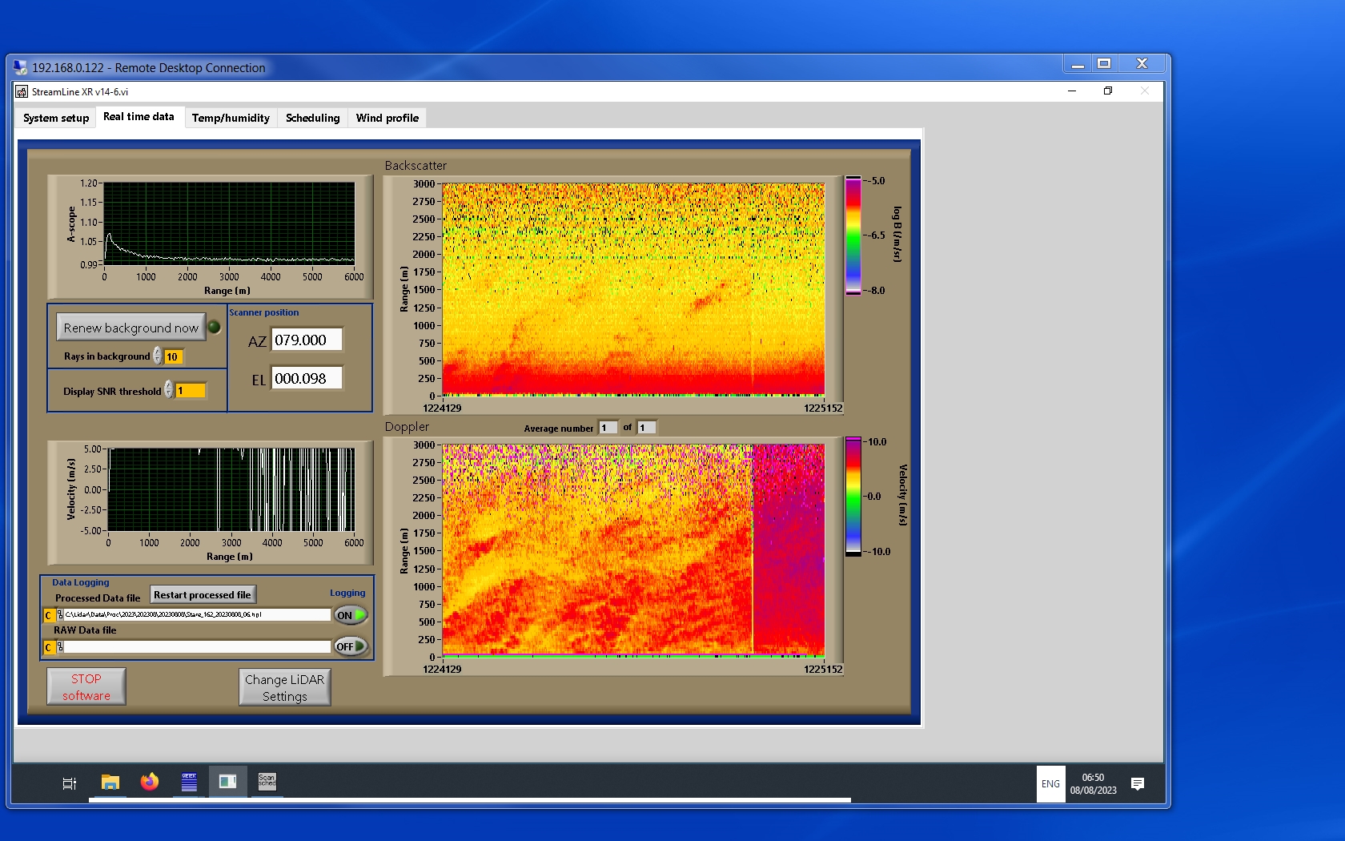Image resolution: width=1345 pixels, height=841 pixels.
Task: Click the processed data file path browse icon
Action: [x=60, y=615]
